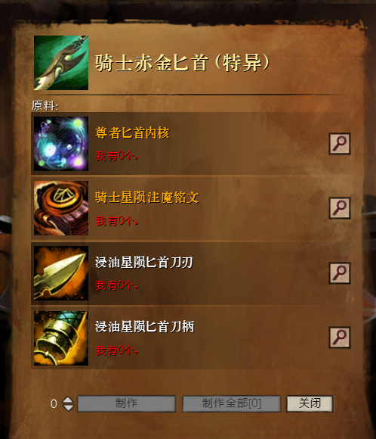Click the 尊者匕首内核 ingredient icon

coord(61,144)
